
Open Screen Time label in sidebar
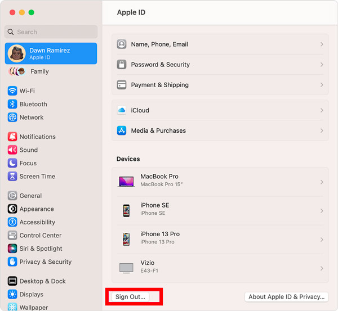click(37, 176)
